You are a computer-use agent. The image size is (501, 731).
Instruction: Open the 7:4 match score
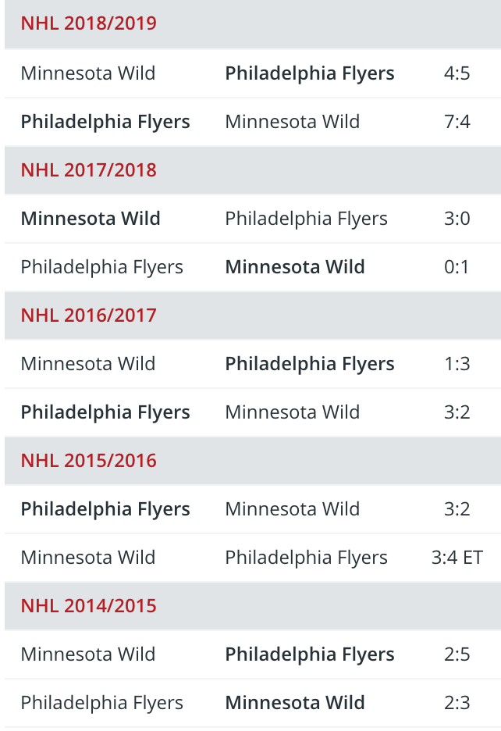tap(457, 122)
